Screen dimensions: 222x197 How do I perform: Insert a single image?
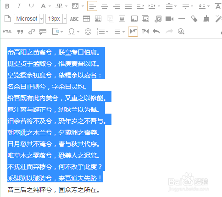coord(134,19)
